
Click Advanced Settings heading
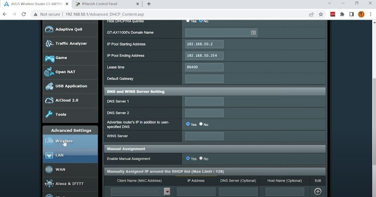(x=71, y=130)
